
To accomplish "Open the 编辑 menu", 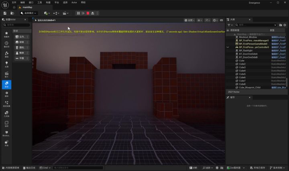I will (22, 2).
